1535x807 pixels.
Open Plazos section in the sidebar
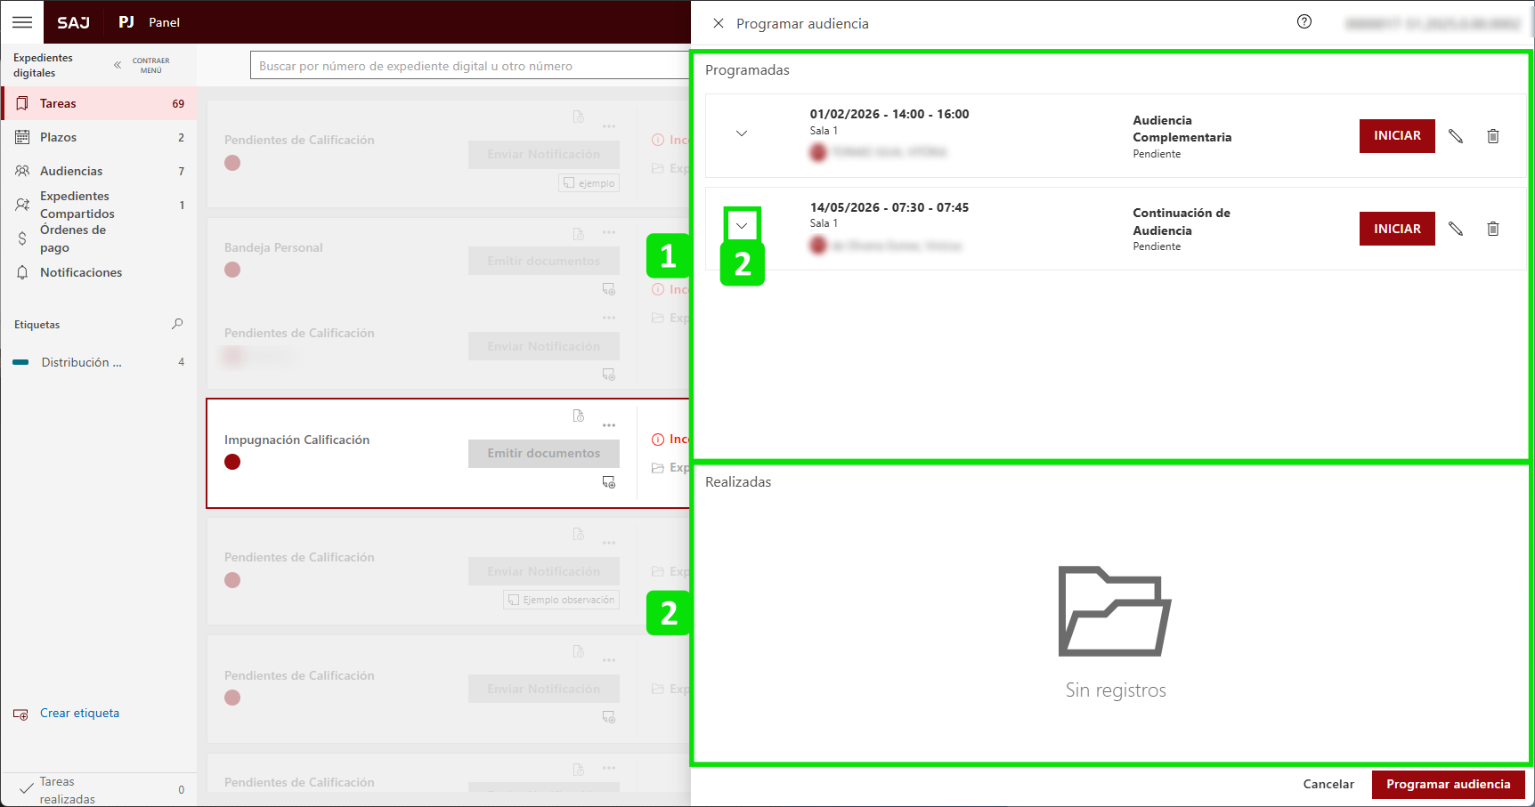click(x=58, y=137)
